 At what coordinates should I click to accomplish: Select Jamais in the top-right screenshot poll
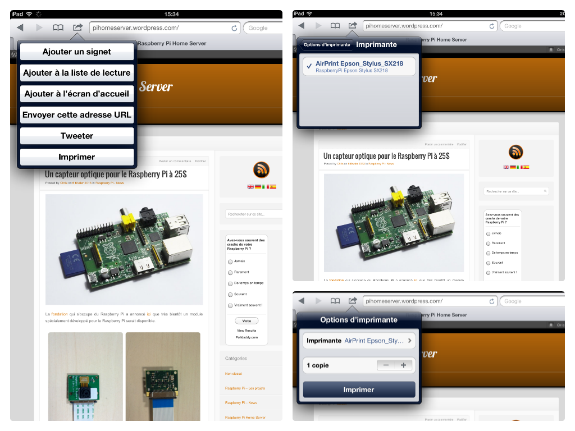(x=488, y=233)
